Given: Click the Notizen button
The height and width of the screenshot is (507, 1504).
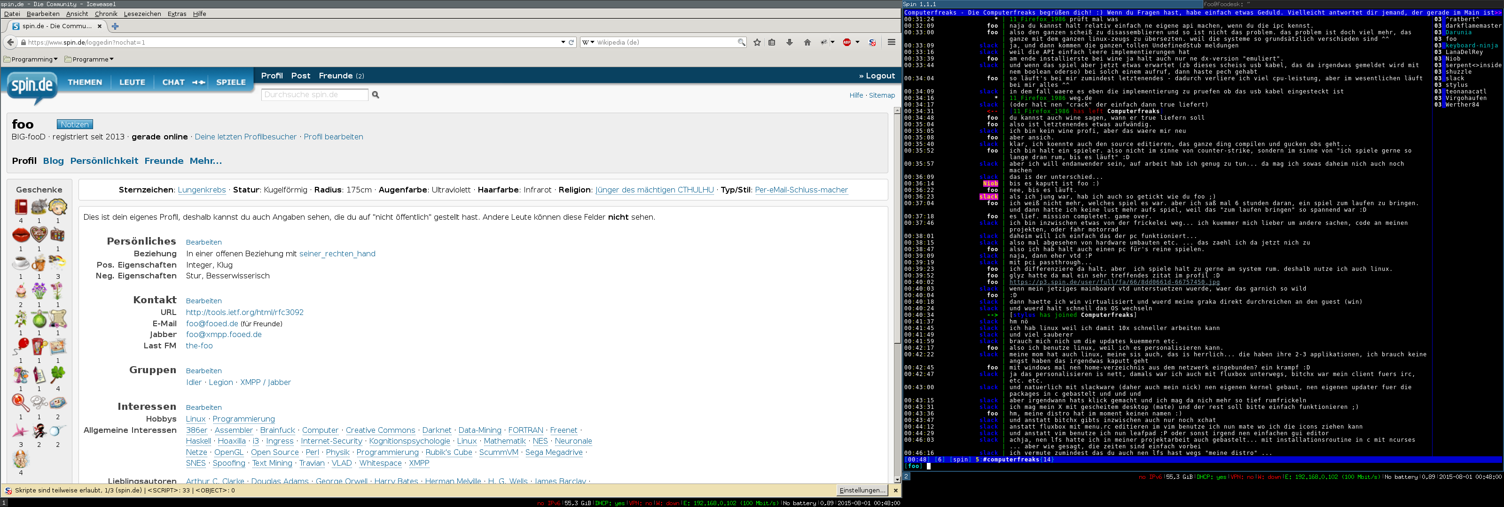Looking at the screenshot, I should click(x=75, y=124).
